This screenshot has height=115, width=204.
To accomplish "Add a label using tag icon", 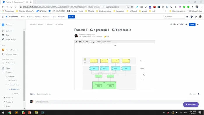I will click(198, 94).
